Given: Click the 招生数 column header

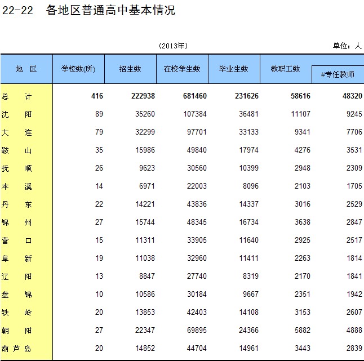Looking at the screenshot, I should pos(130,69).
